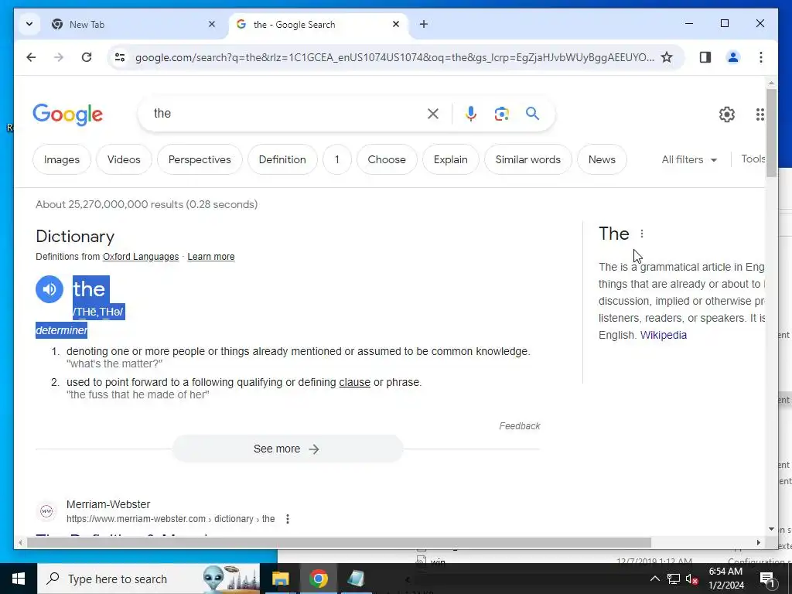Start voice search with microphone

pyautogui.click(x=471, y=114)
